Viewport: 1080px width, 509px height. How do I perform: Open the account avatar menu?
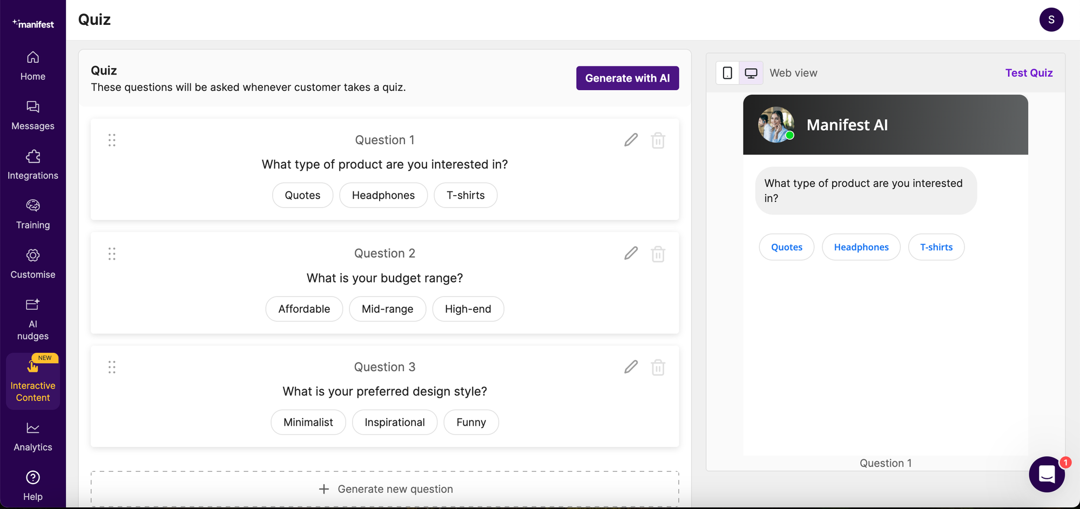(1051, 19)
